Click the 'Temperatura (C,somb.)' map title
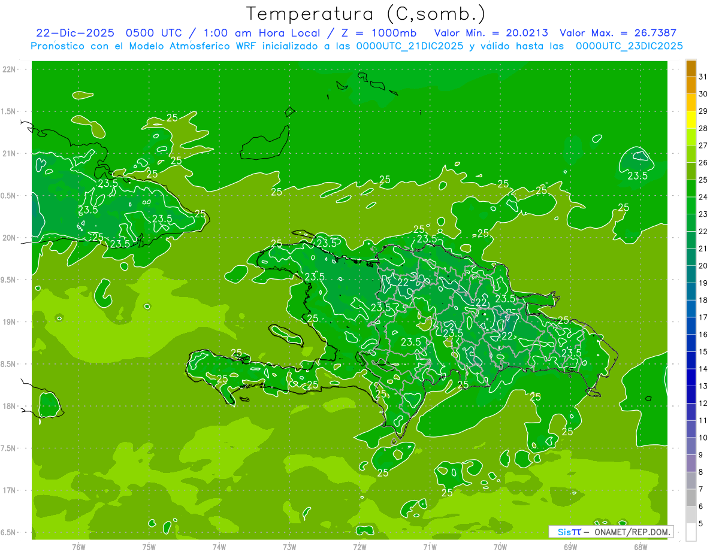This screenshot has height=555, width=719. coord(366,14)
